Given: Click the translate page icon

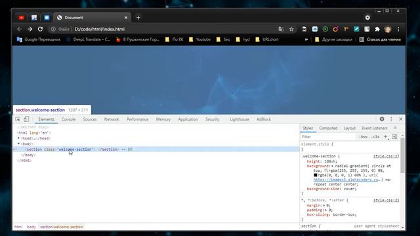Looking at the screenshot, I should 281,29.
